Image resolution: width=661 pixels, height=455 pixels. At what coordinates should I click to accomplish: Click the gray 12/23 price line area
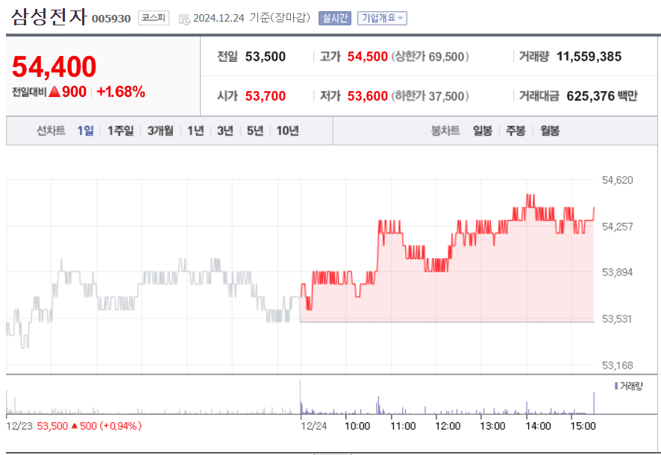pyautogui.click(x=154, y=303)
